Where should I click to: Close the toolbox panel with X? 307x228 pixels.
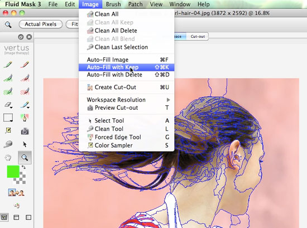[x=29, y=37]
